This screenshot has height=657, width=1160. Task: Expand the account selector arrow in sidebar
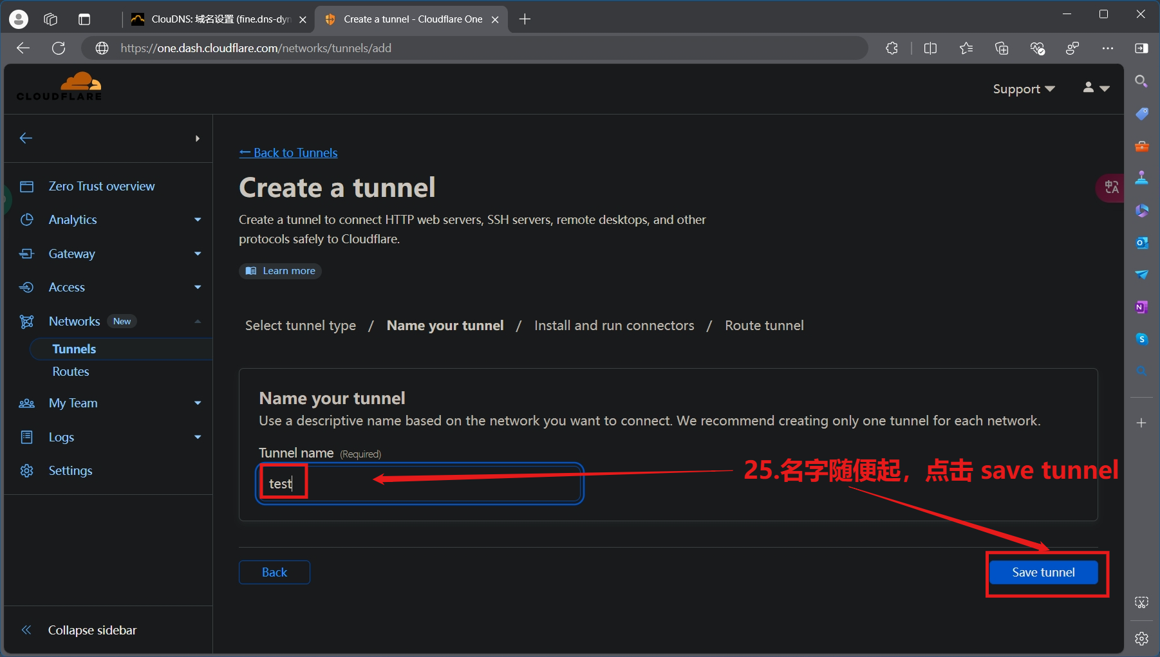(198, 138)
